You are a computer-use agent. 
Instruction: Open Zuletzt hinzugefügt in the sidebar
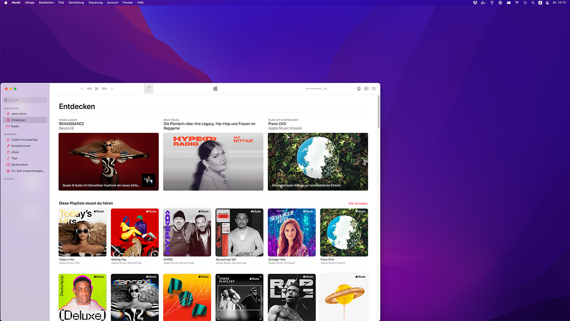24,140
